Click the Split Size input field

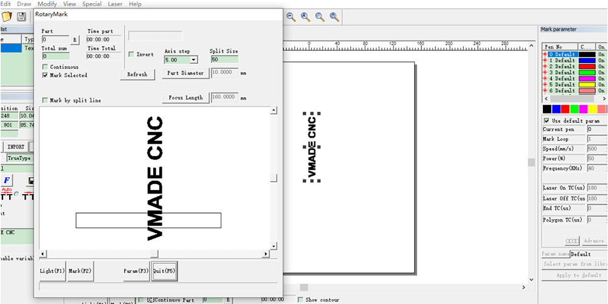[224, 59]
